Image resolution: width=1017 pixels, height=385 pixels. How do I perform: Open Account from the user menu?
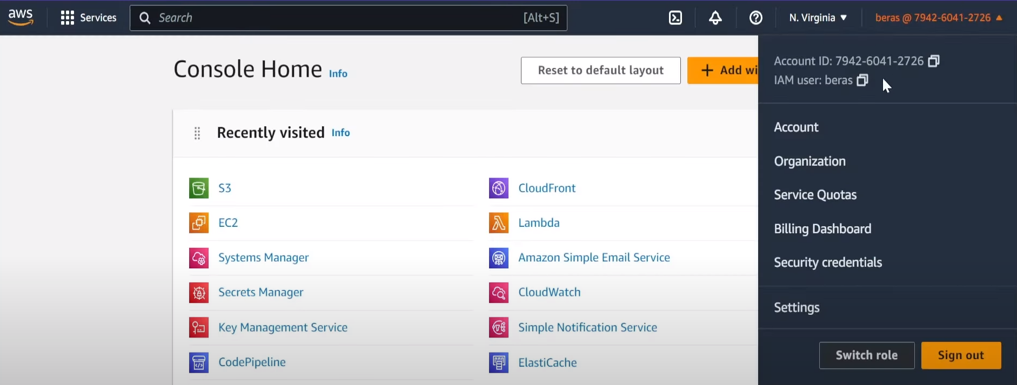click(x=796, y=127)
